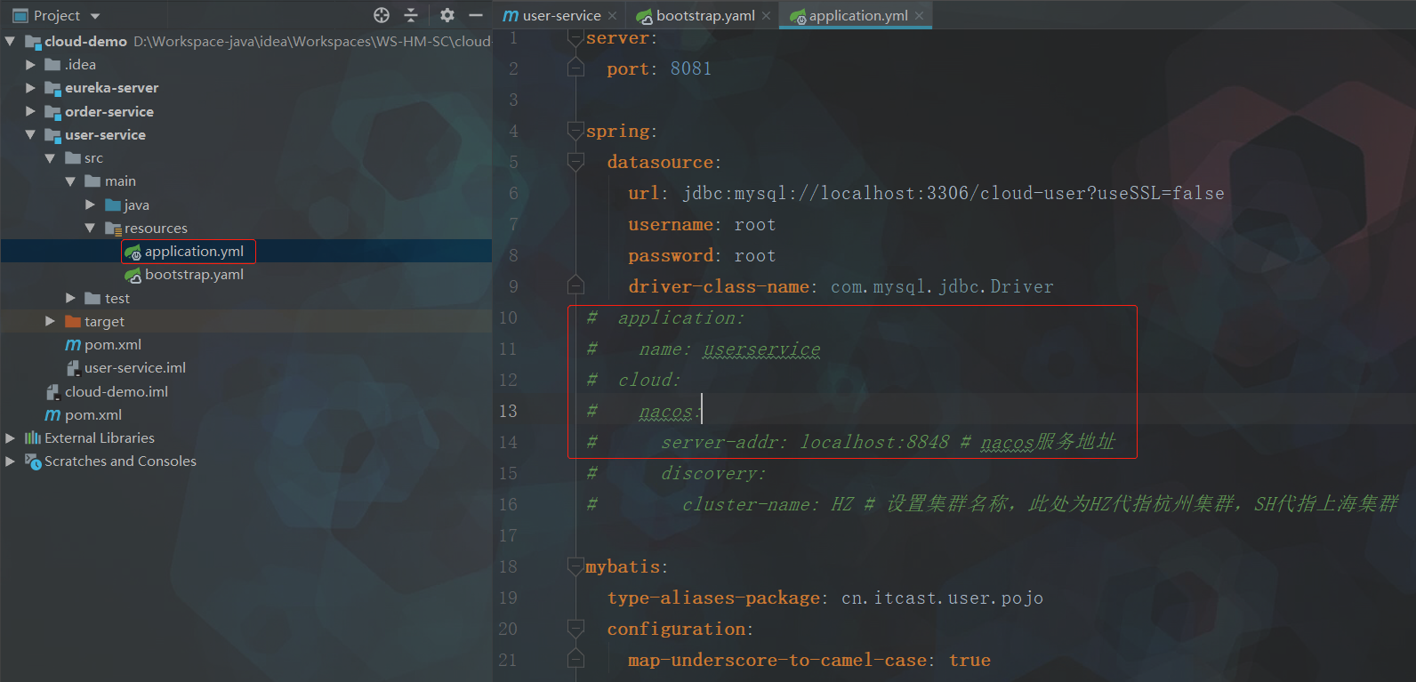Image resolution: width=1416 pixels, height=682 pixels.
Task: Click the cloud-demo root folder icon
Action: pos(33,42)
